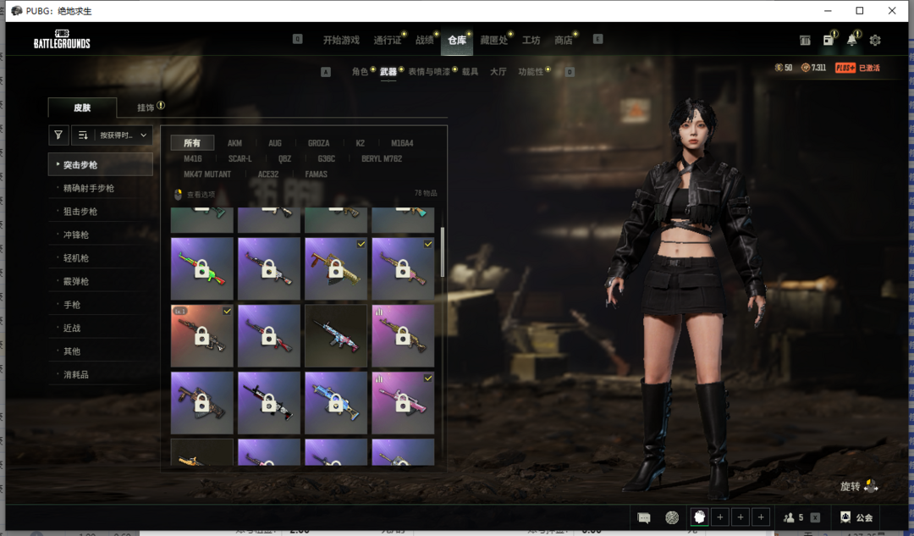
Task: Expand the 狙击步枪 category
Action: 100,211
